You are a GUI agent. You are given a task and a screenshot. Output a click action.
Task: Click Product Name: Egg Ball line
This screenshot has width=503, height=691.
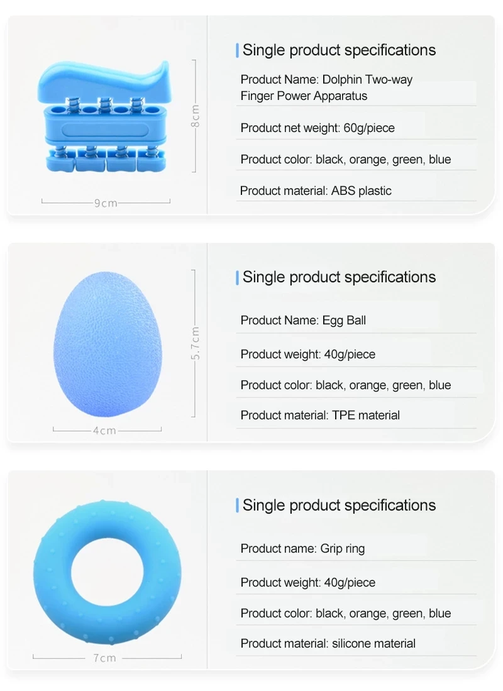coord(303,321)
